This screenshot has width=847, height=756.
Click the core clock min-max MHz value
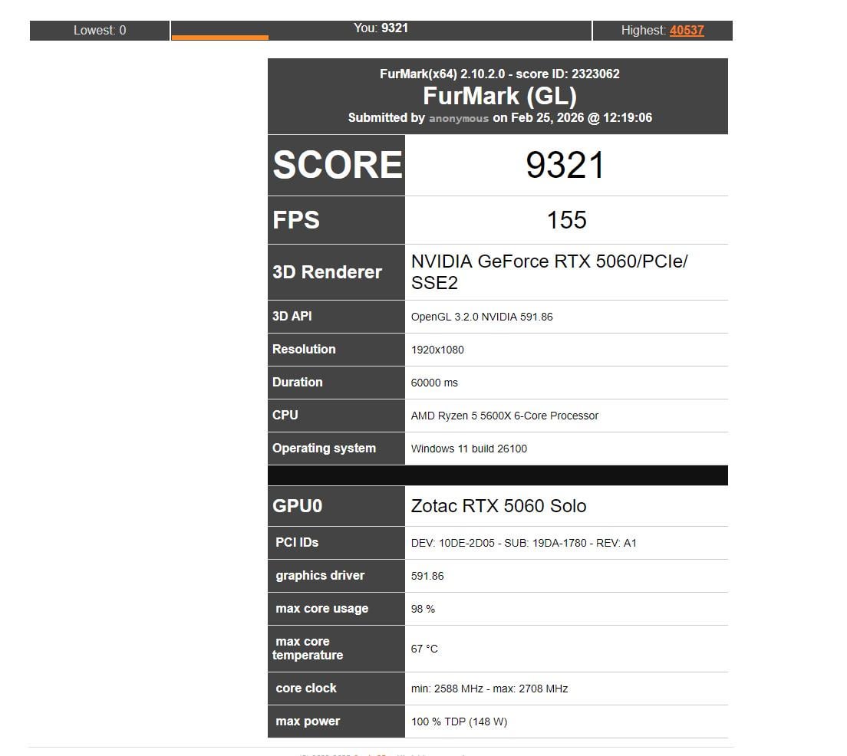click(x=489, y=689)
